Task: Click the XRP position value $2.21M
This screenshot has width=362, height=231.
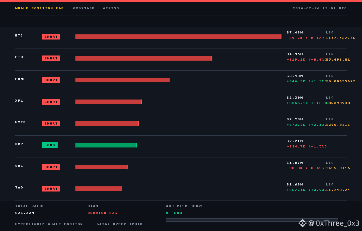Action: tap(295, 141)
